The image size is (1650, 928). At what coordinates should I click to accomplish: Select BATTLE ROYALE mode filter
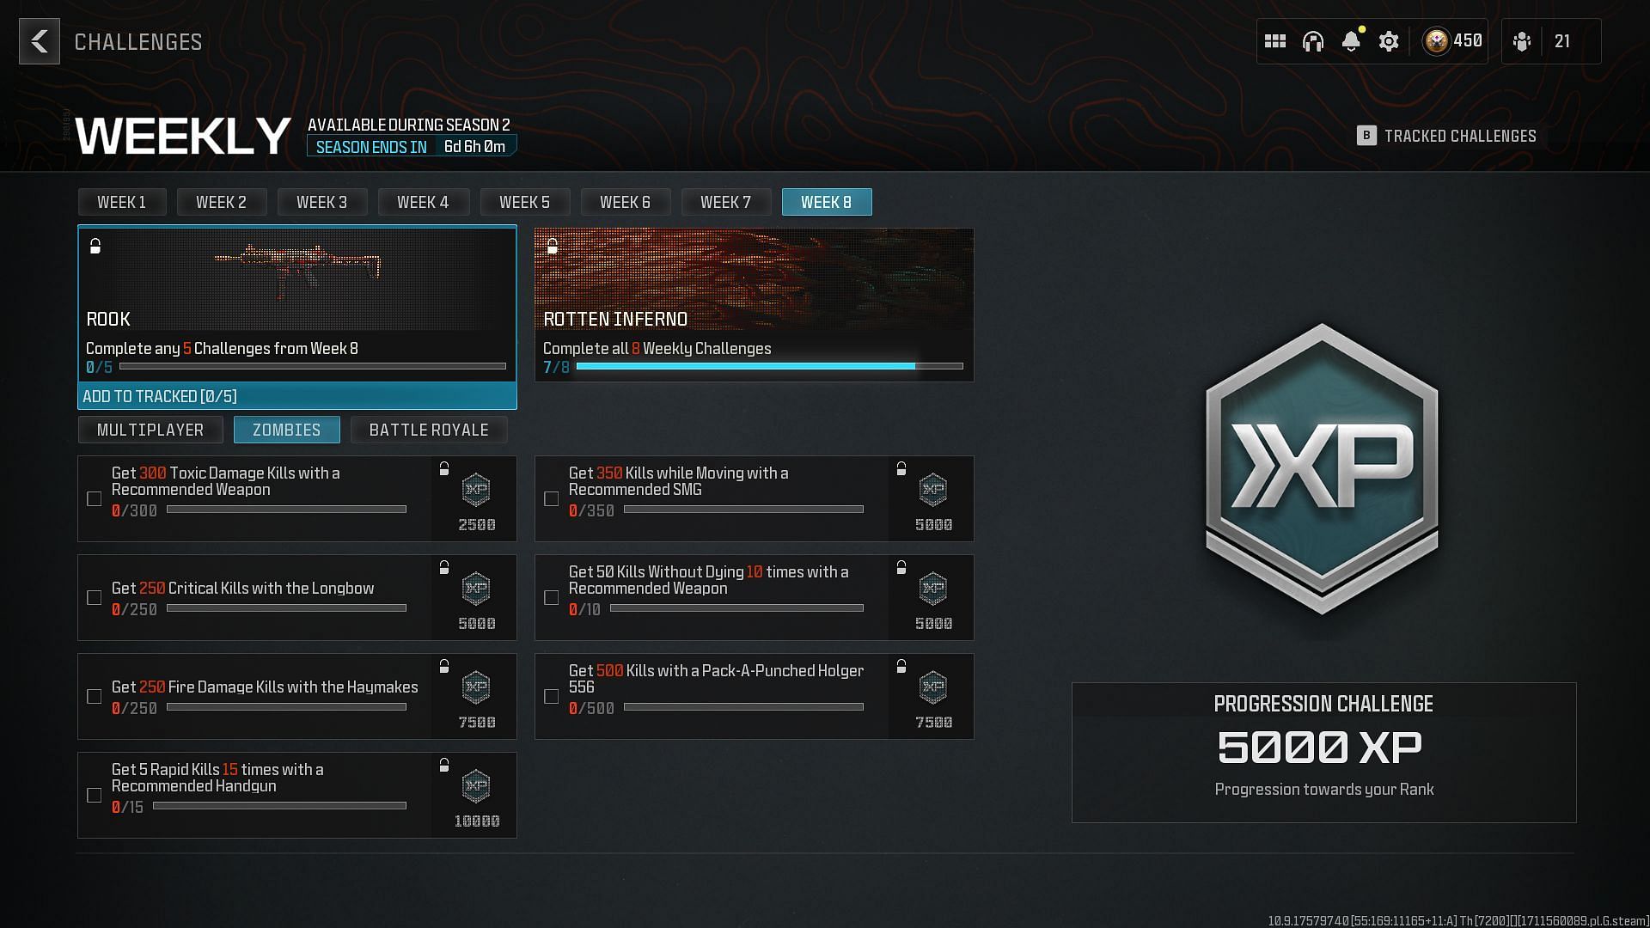[428, 430]
